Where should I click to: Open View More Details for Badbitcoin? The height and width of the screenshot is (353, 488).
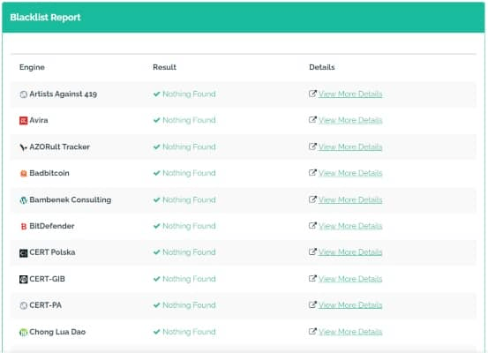coord(350,173)
